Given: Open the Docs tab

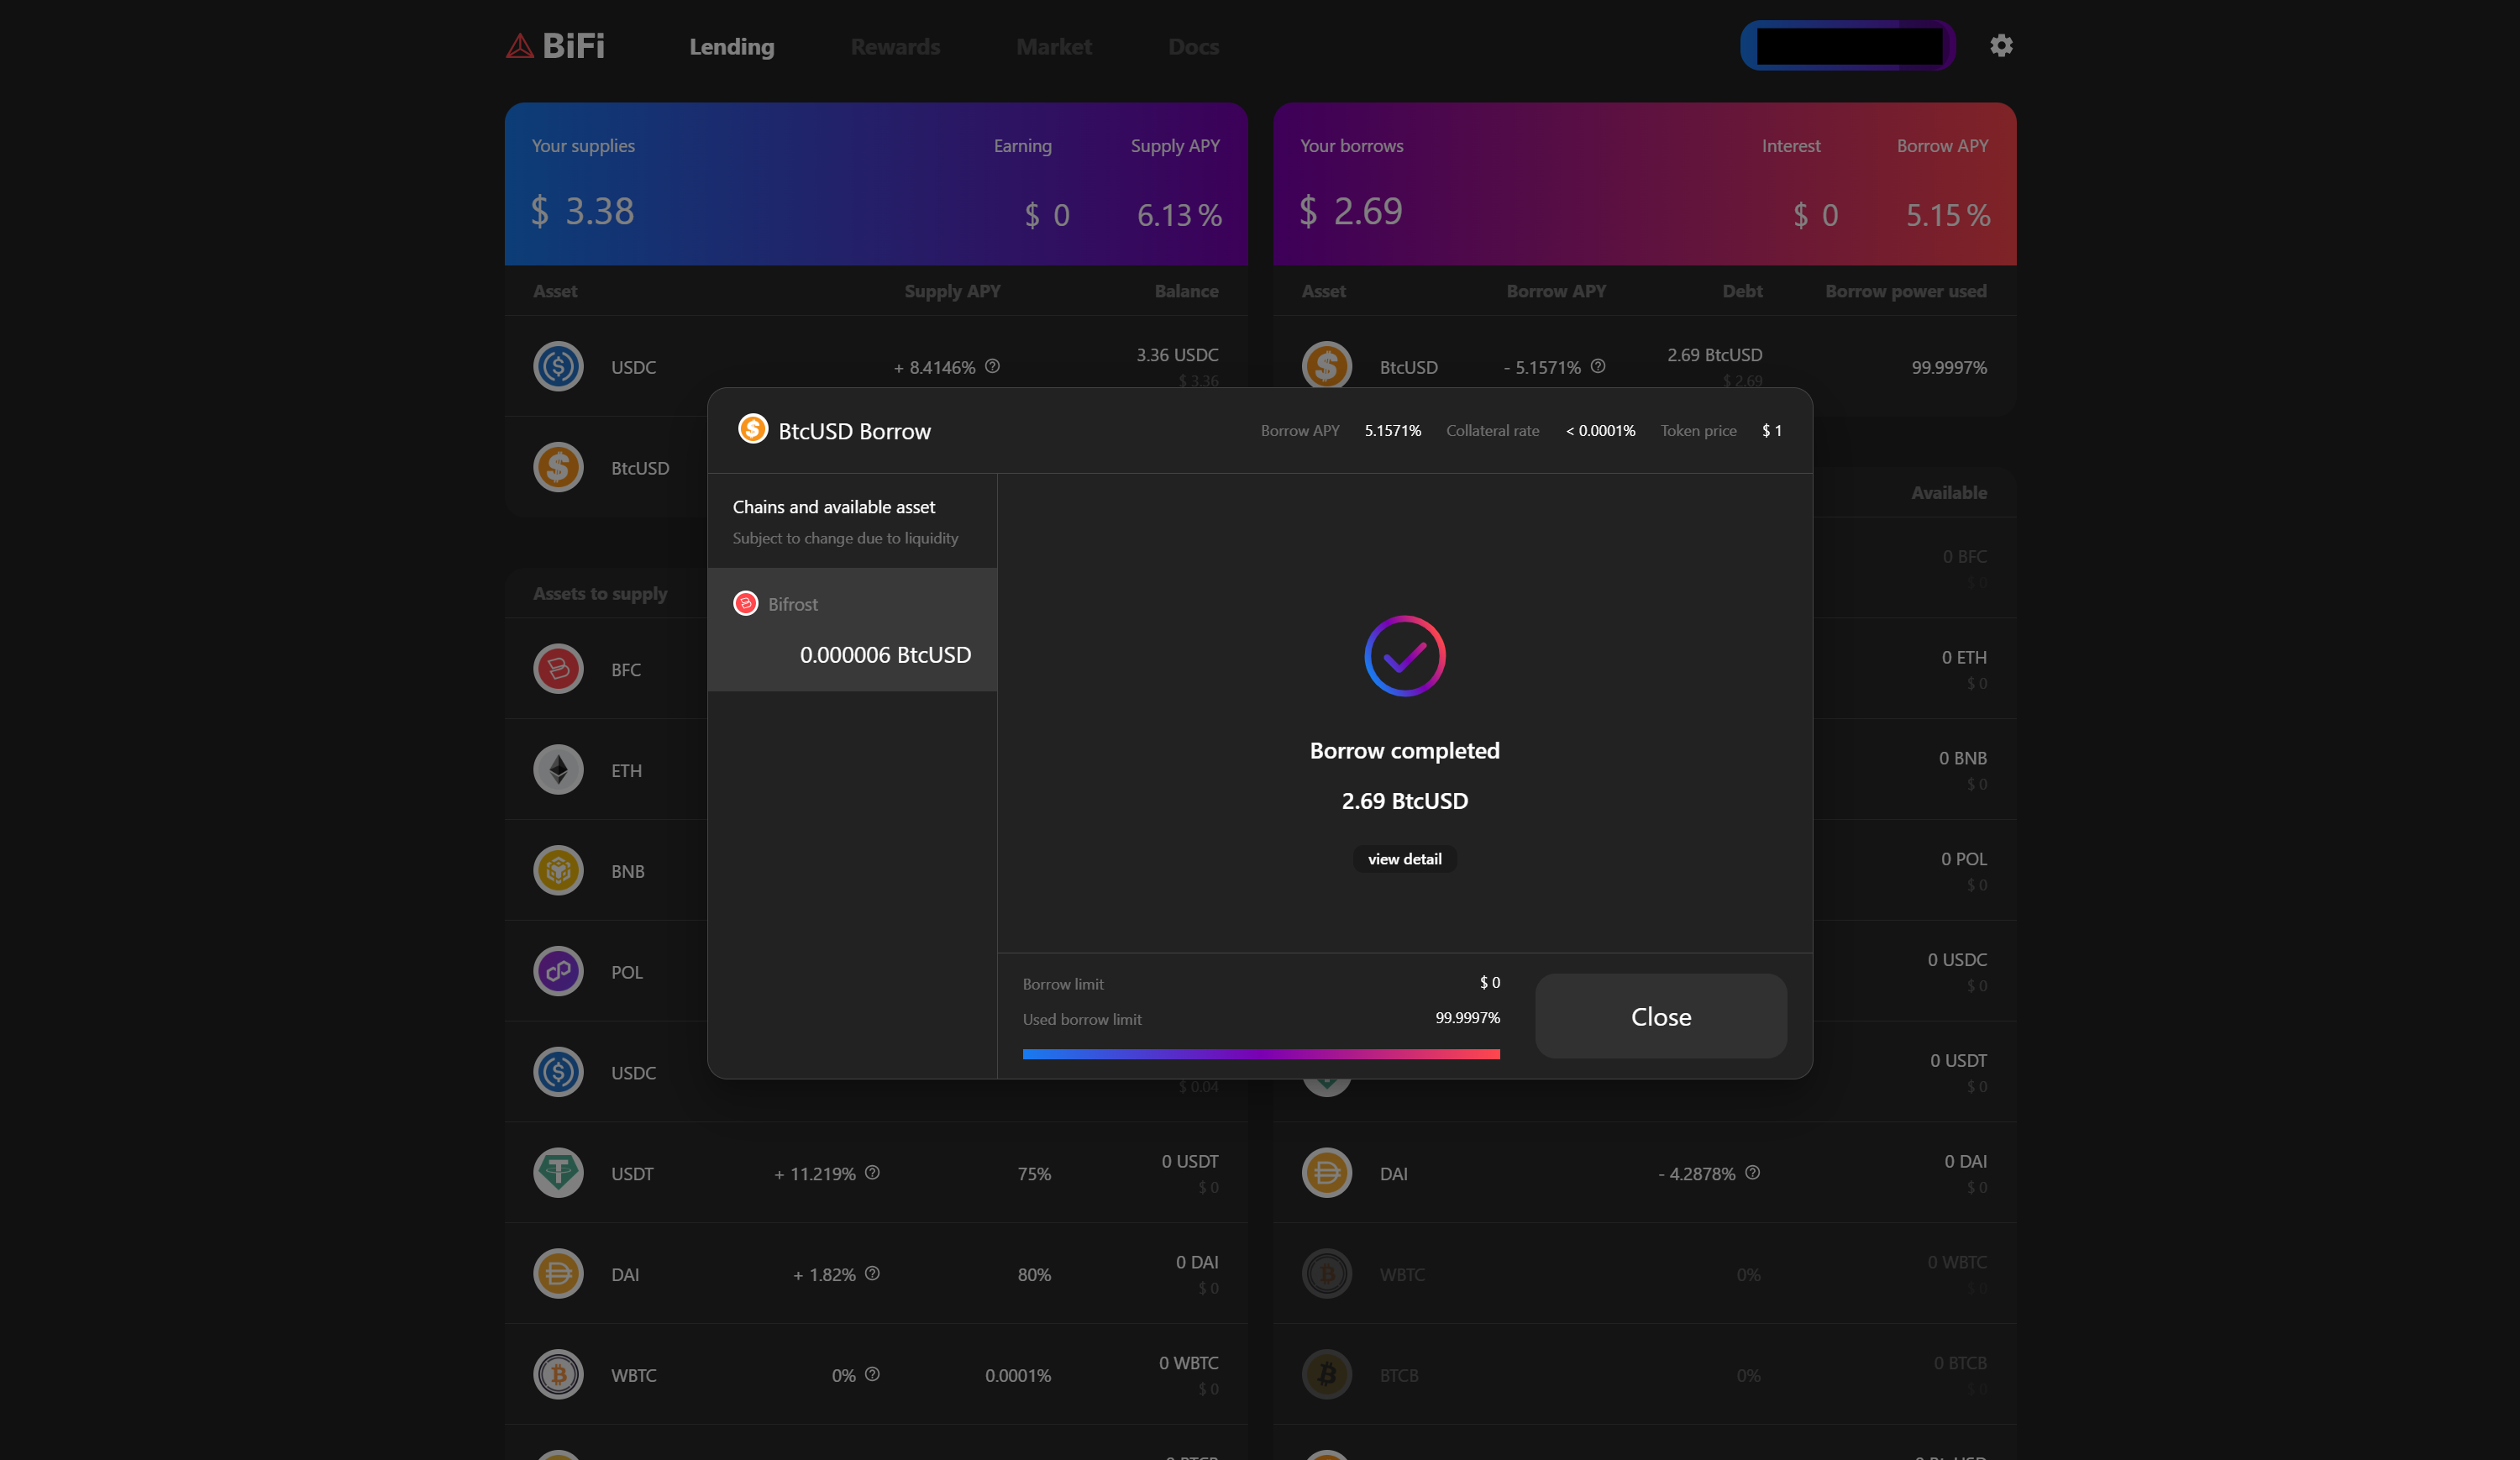Looking at the screenshot, I should [x=1193, y=47].
